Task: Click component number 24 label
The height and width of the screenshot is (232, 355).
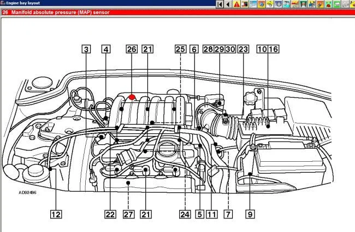Action: point(185,214)
